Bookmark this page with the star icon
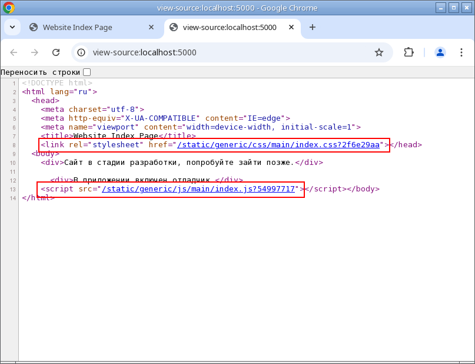This screenshot has height=364, width=475. (378, 52)
